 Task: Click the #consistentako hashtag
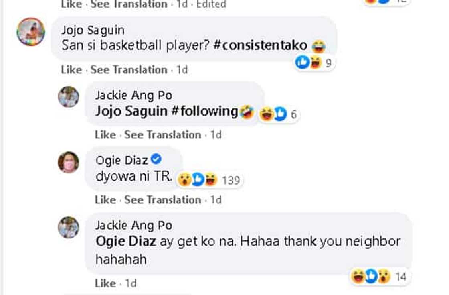pos(260,45)
